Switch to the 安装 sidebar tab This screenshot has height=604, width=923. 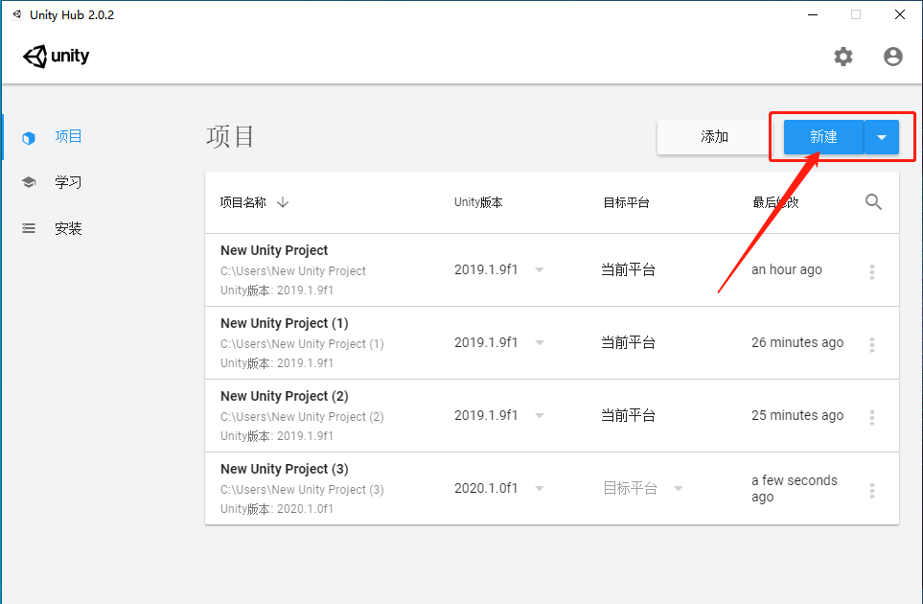[x=68, y=228]
